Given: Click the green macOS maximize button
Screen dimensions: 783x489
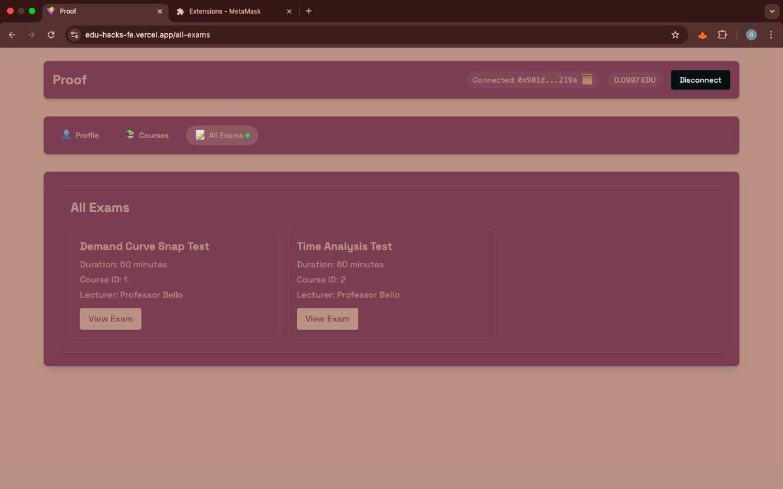Looking at the screenshot, I should [x=32, y=11].
